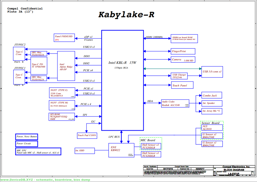Select the JTYPEC1 label
This screenshot has width=257, height=182.
pos(20,68)
